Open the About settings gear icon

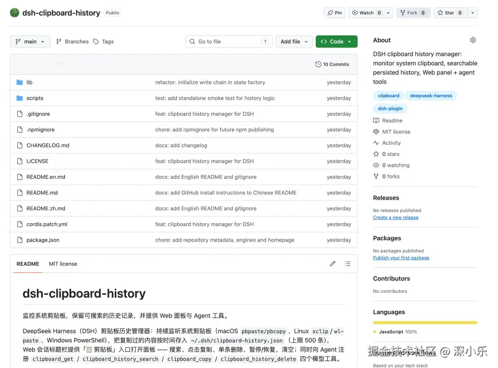point(473,40)
